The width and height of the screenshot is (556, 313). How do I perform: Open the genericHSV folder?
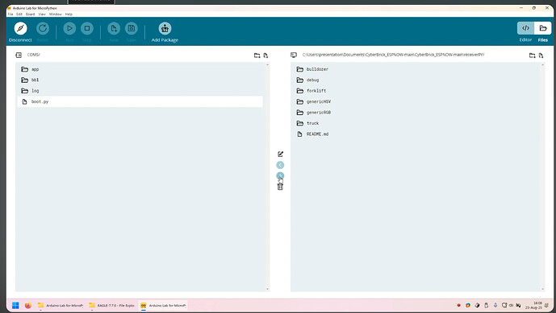coord(416,101)
